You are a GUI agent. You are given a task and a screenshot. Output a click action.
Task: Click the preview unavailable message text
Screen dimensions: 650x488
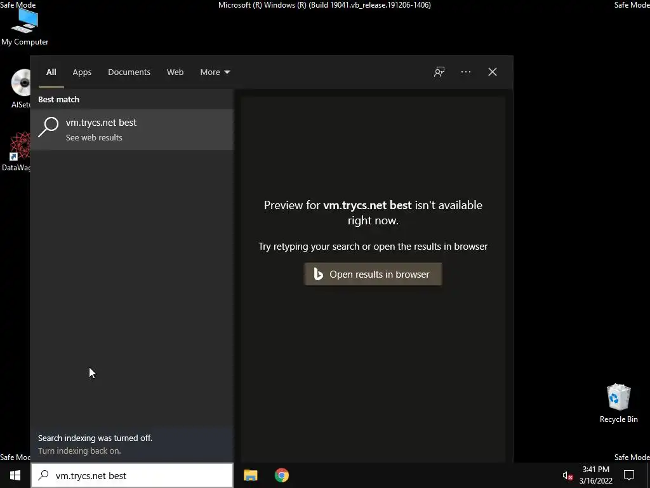[x=373, y=212]
